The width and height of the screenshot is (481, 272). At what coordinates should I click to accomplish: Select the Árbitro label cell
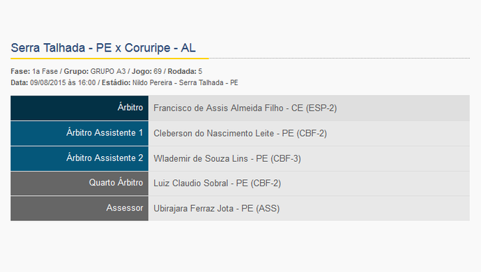(x=79, y=108)
